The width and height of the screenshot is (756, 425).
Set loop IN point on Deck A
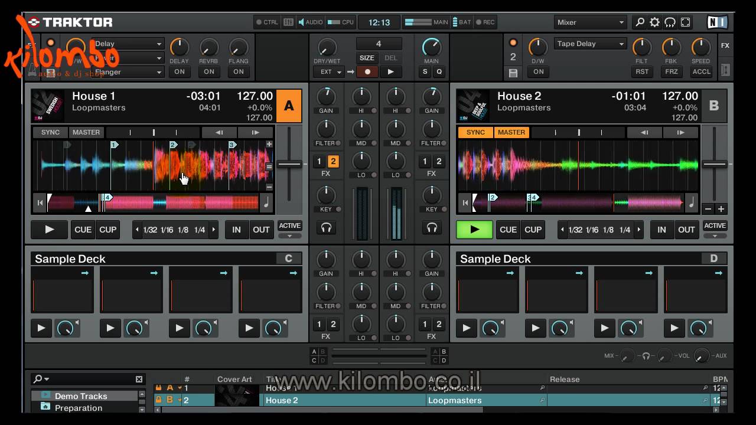(x=236, y=230)
